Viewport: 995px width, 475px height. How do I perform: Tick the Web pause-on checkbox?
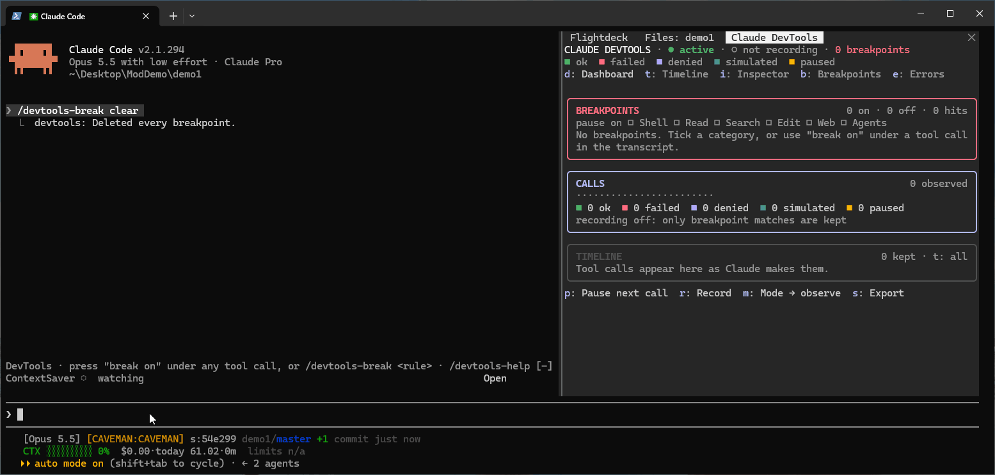(809, 123)
